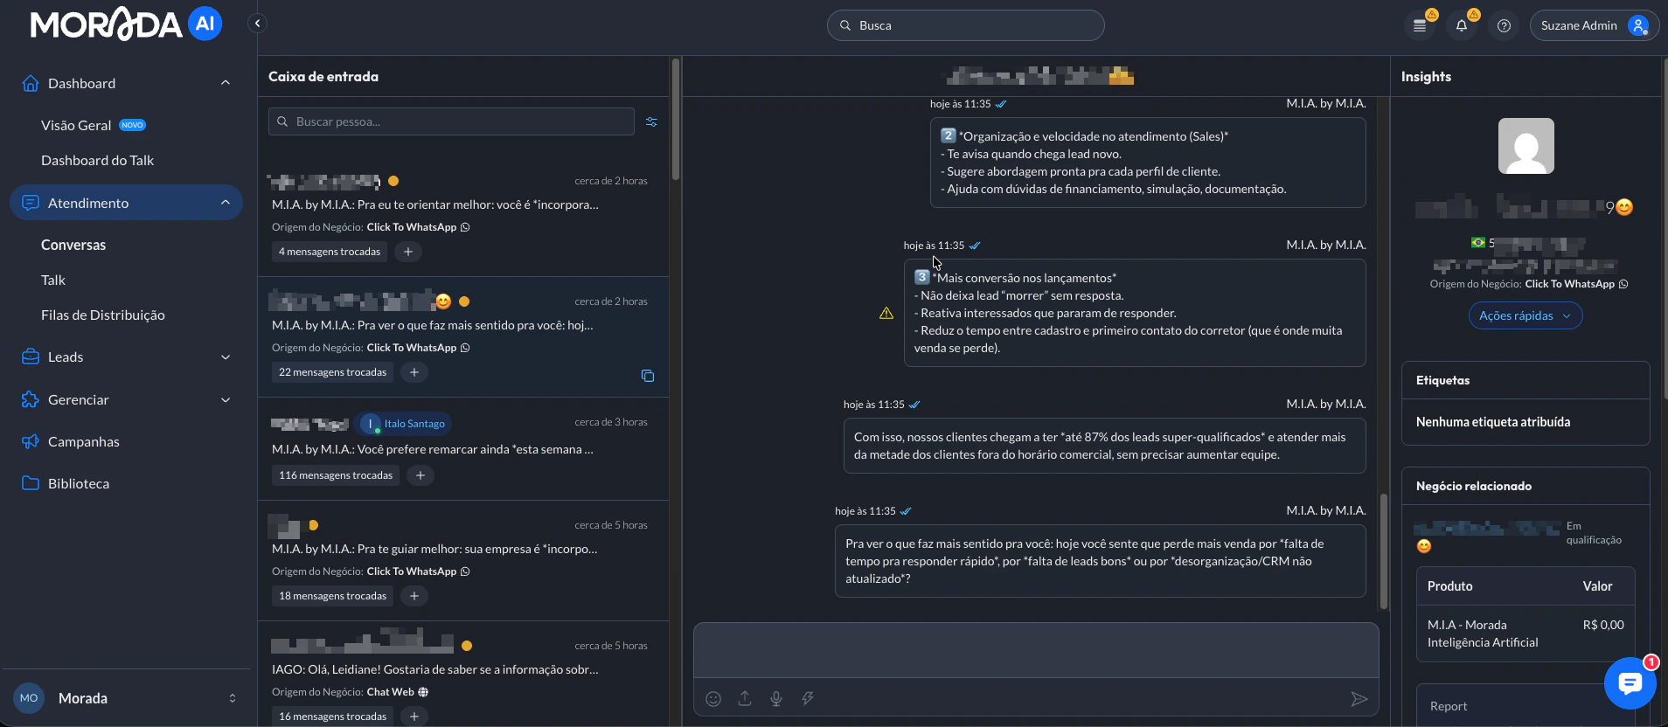Open conversation with 4 mensagens trocadas
The height and width of the screenshot is (727, 1668).
pyautogui.click(x=463, y=217)
